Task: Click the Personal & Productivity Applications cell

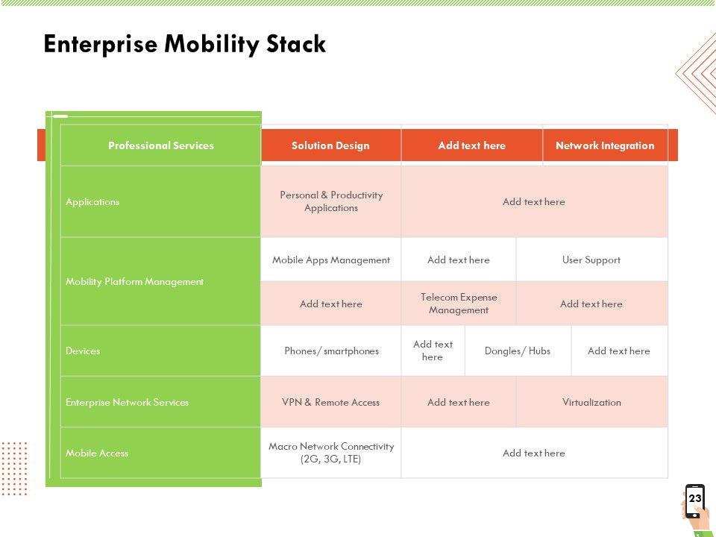Action: click(331, 201)
